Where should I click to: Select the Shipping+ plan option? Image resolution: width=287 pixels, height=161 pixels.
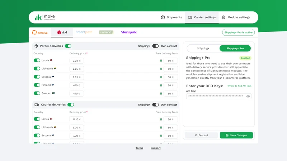pos(203,48)
